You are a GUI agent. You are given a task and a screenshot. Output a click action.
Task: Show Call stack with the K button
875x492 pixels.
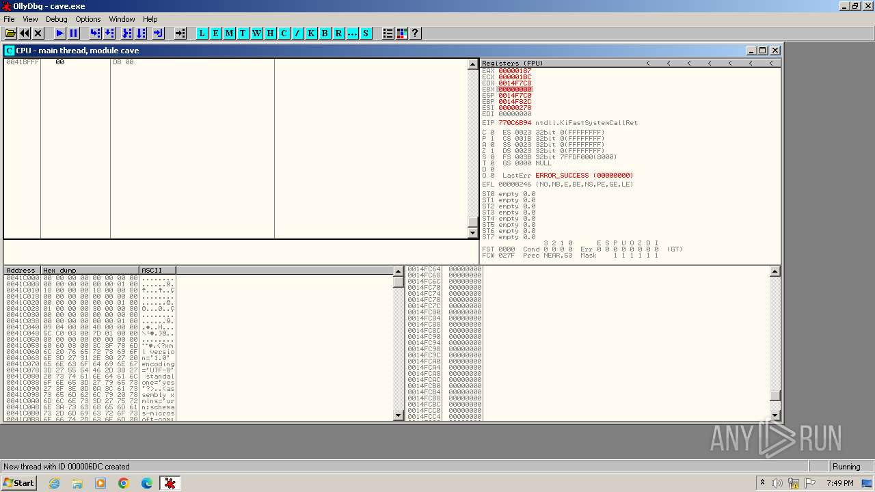point(311,33)
